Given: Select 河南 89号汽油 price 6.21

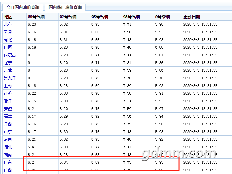Looking at the screenshot, I should pyautogui.click(x=32, y=139).
